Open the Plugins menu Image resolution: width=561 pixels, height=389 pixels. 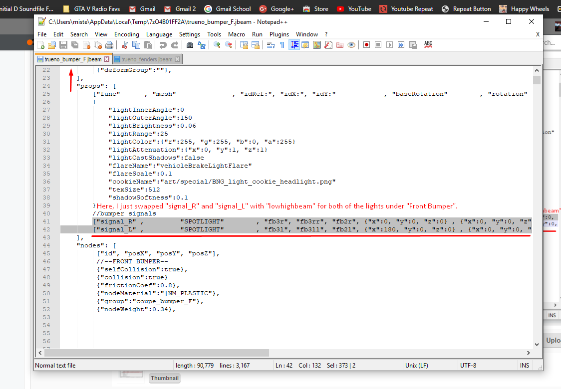279,34
